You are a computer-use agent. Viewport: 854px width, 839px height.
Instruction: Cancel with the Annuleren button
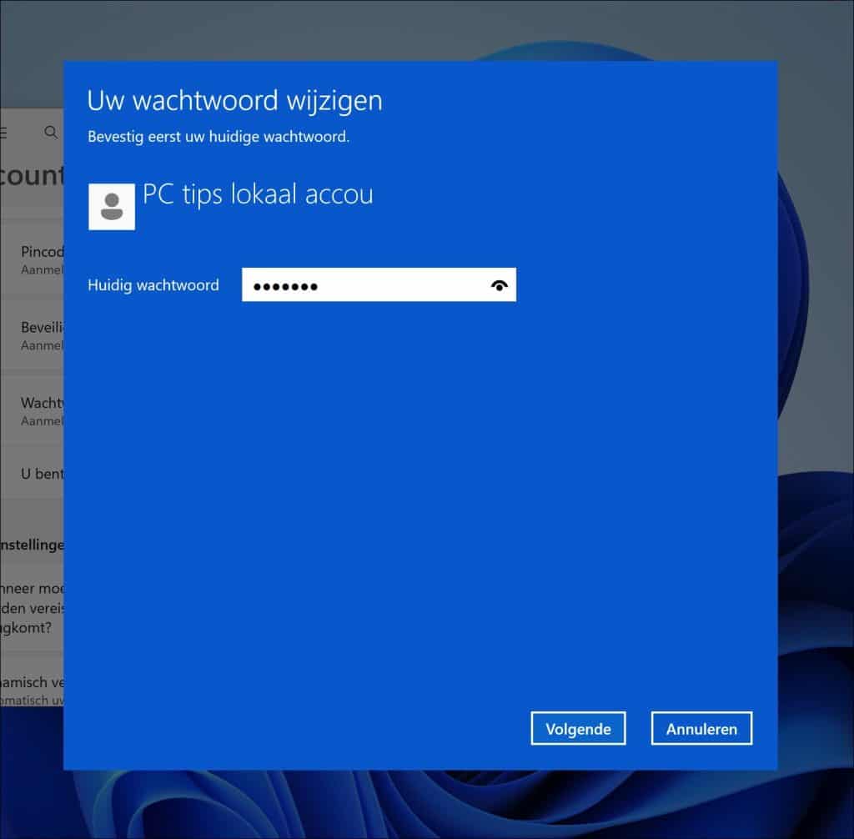point(701,728)
